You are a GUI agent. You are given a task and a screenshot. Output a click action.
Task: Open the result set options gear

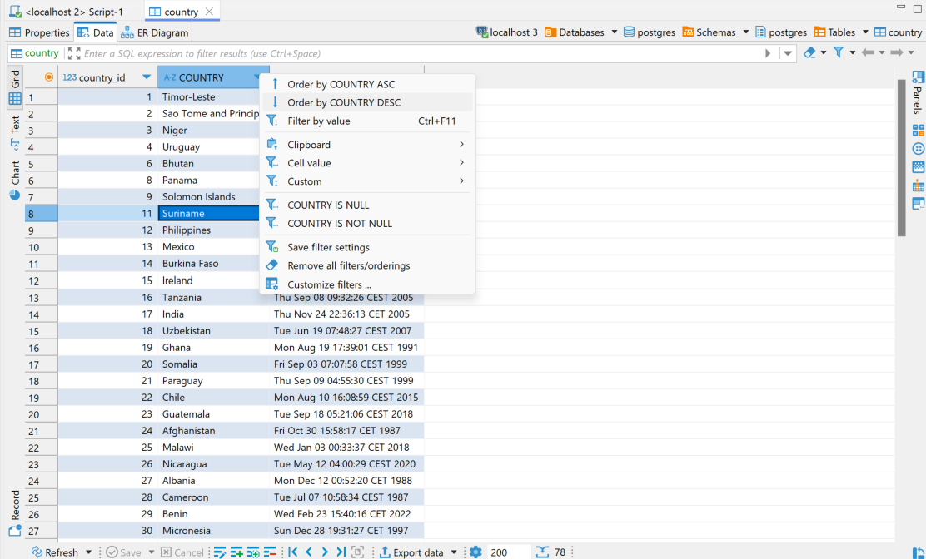click(475, 552)
